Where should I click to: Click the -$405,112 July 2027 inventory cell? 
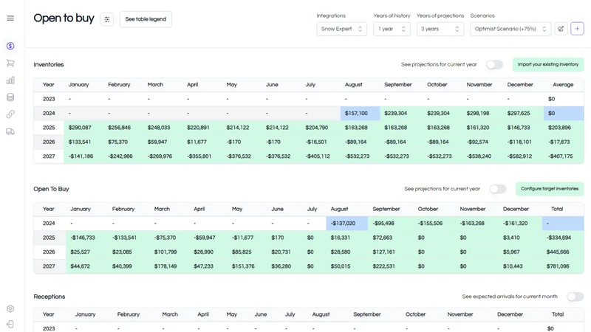321,156
